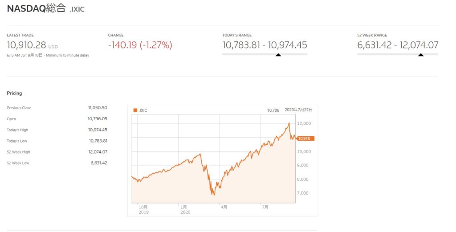Click the red change value -140.19 (-1.27%)
This screenshot has height=232, width=456.
[x=140, y=45]
